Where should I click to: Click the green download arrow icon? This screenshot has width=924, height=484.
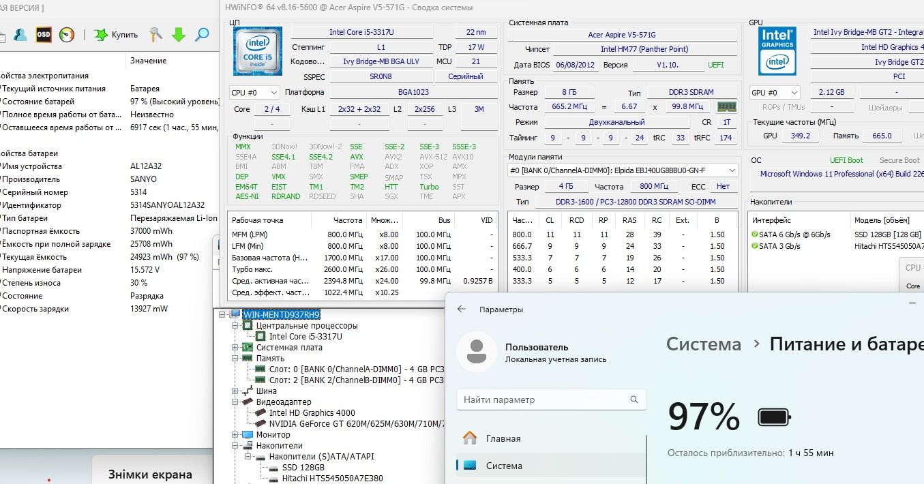click(179, 35)
